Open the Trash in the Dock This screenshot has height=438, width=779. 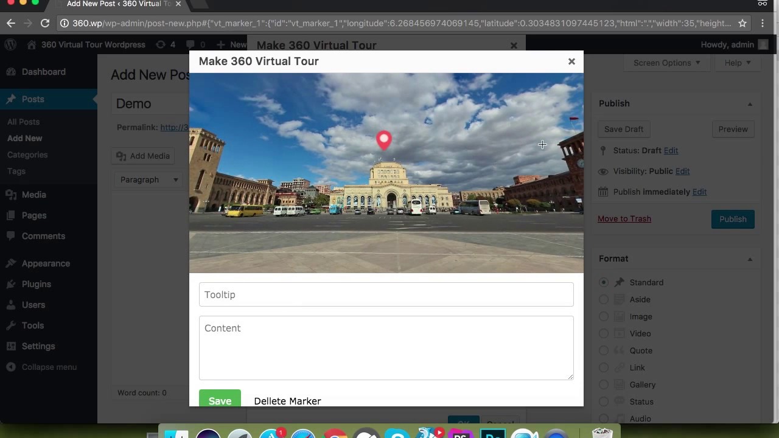(603, 433)
